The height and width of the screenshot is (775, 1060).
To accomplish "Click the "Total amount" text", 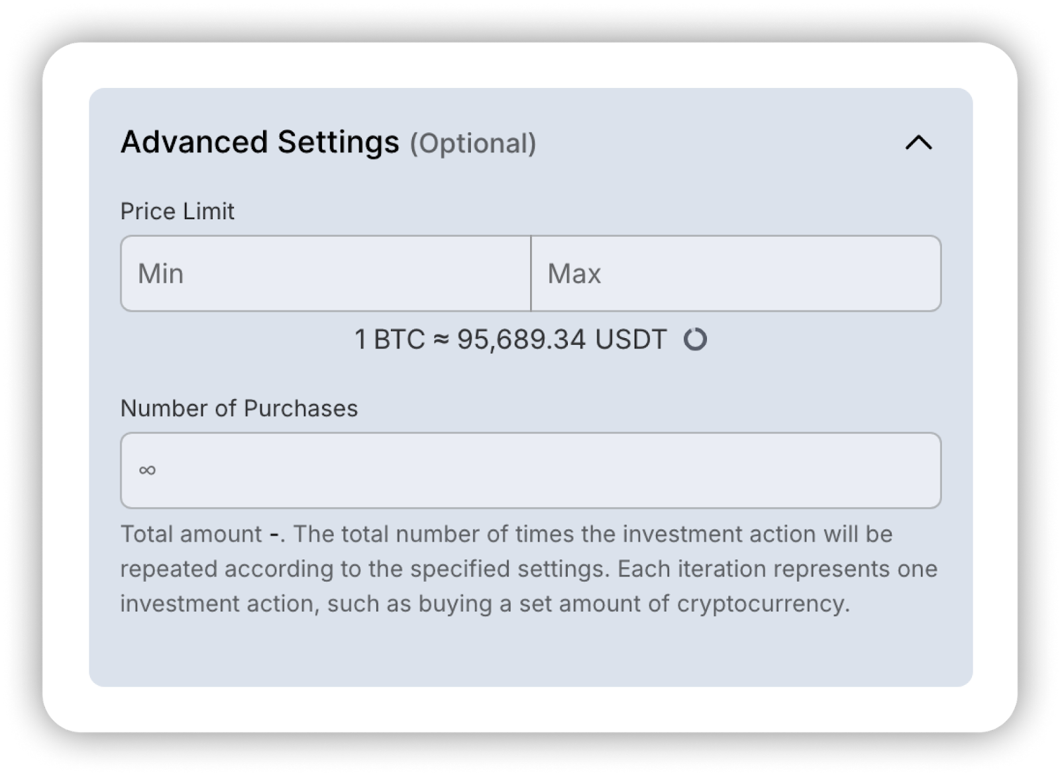I will tap(191, 534).
